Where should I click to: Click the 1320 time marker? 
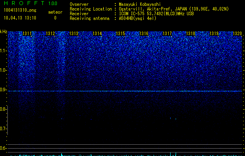click(237, 34)
